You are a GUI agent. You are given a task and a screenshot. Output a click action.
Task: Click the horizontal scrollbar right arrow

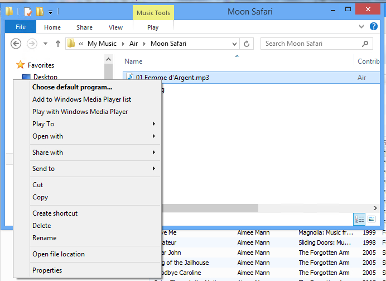tap(375, 207)
